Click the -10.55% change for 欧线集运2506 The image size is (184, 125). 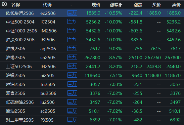(114, 13)
